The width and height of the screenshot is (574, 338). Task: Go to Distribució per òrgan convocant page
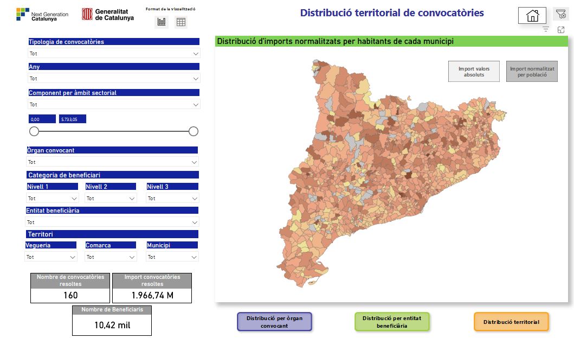[274, 322]
